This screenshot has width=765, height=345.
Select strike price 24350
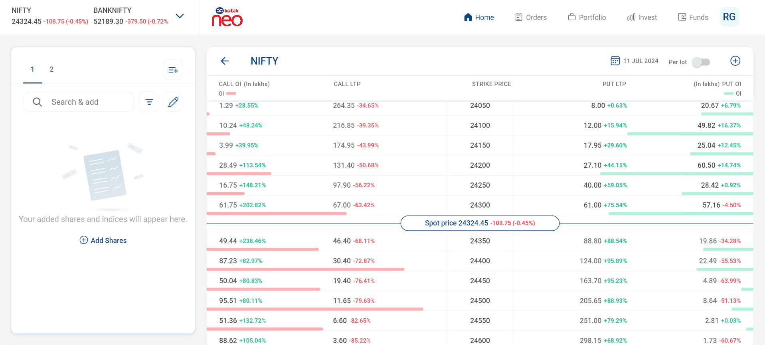pos(480,241)
